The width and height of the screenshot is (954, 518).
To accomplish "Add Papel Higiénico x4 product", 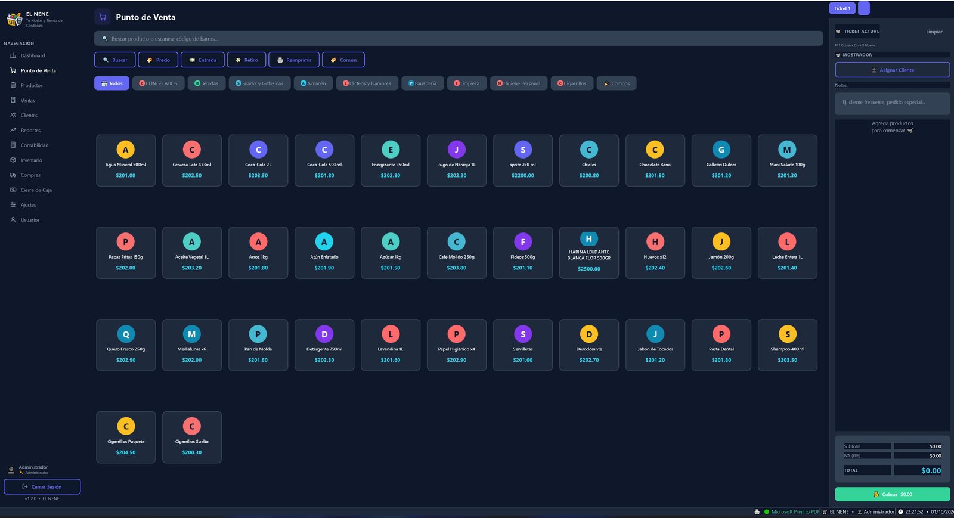I will click(457, 345).
